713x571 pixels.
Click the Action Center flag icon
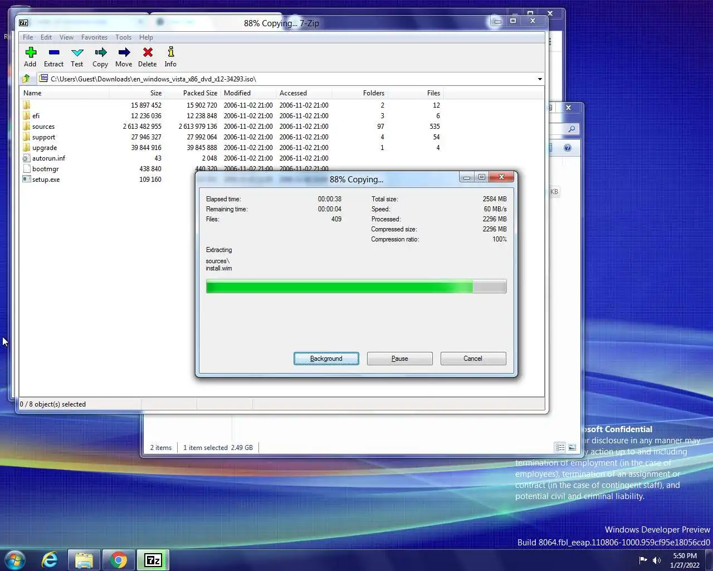(643, 560)
